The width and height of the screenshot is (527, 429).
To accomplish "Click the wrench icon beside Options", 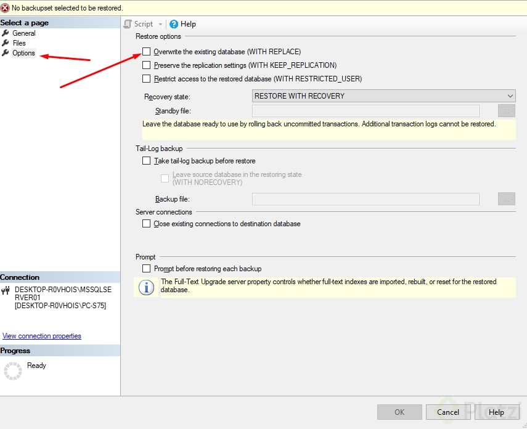I will tap(6, 53).
